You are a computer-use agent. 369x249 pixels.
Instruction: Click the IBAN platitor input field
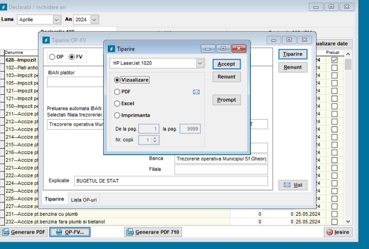[x=75, y=82]
